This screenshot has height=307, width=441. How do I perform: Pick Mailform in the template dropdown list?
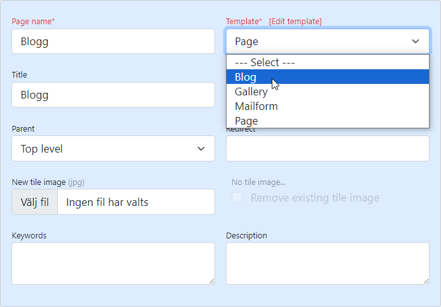pos(256,106)
